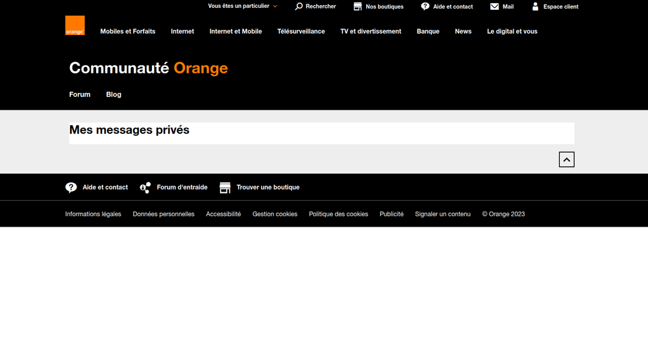
Task: Click the Trouver une boutique icon
Action: tap(225, 188)
